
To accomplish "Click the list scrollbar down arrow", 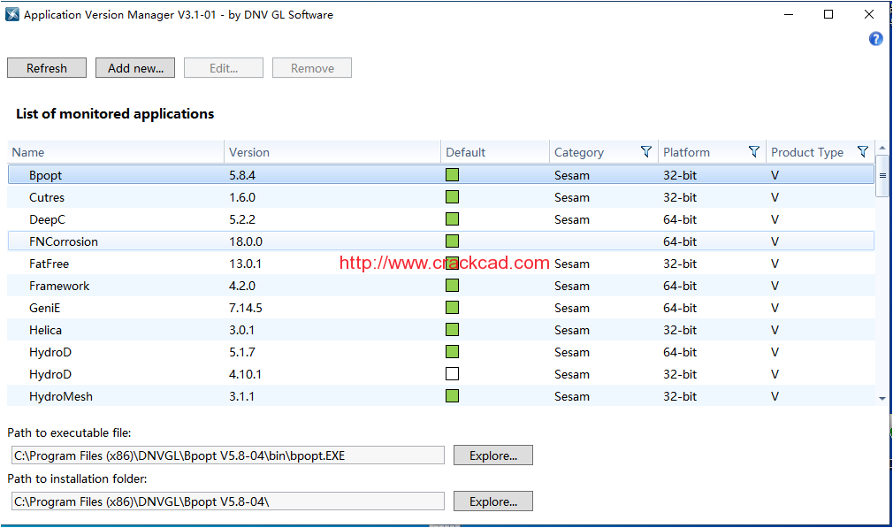I will (x=882, y=399).
